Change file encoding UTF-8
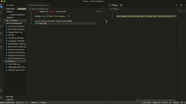Image resolution: width=186 pixels, height=104 pixels. pyautogui.click(x=165, y=103)
